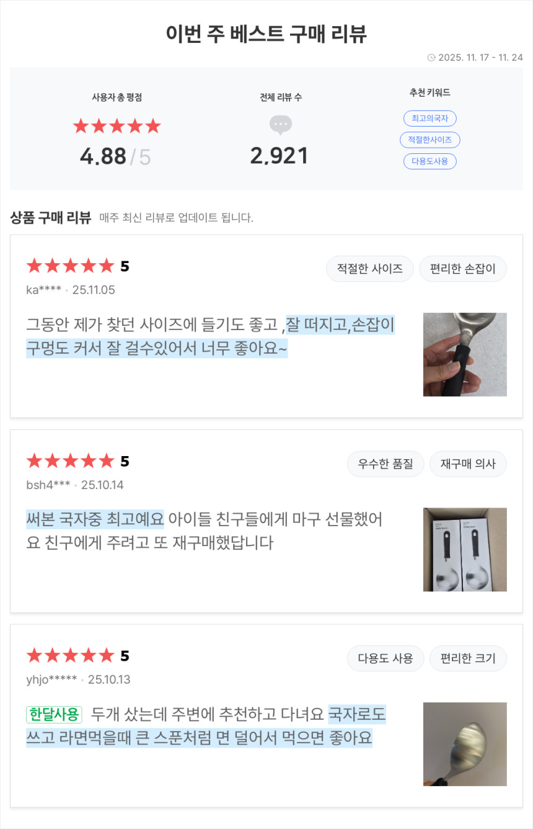Screen dimensions: 533x829
Task: Open the boxed ladles review photo
Action: click(x=465, y=549)
